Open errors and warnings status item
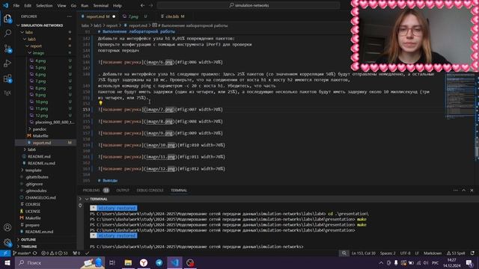The width and height of the screenshot is (479, 269). (55, 253)
